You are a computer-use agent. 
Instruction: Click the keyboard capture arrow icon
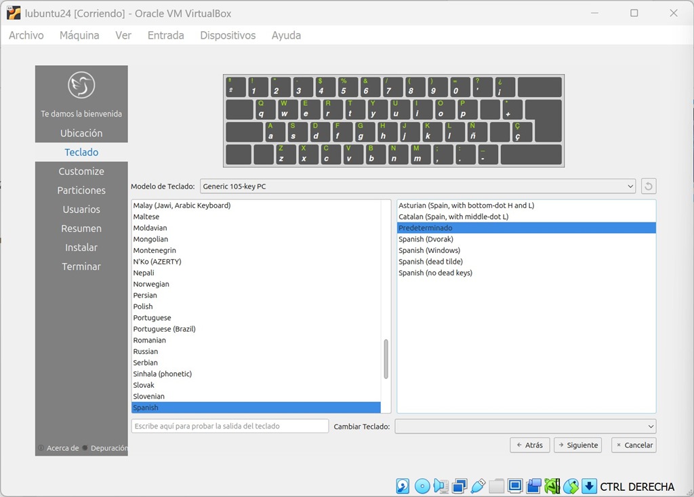point(589,486)
